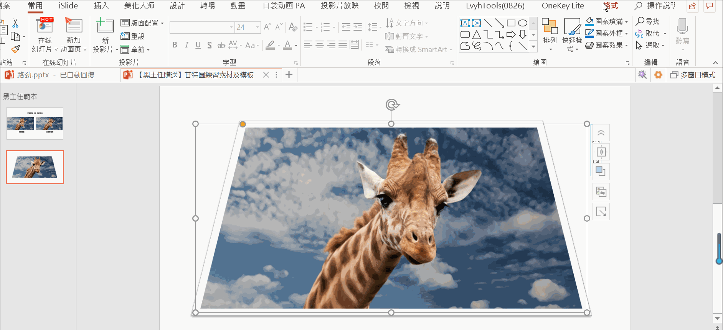Click Increase Font Size icon
This screenshot has height=330, width=723.
point(267,27)
